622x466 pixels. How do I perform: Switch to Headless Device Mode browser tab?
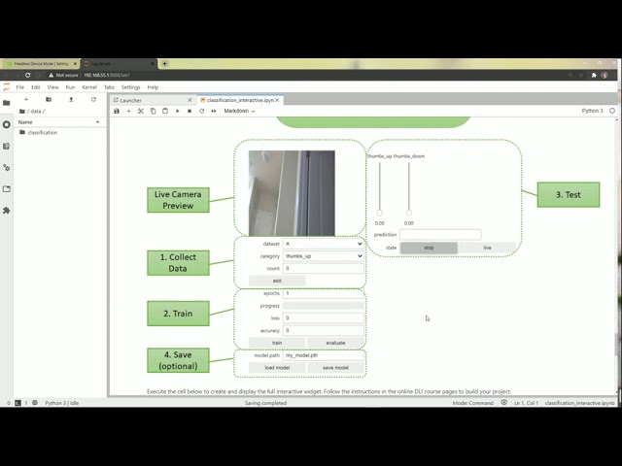(40, 64)
